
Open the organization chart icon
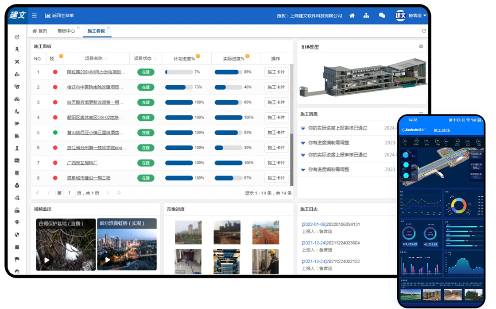[x=366, y=15]
